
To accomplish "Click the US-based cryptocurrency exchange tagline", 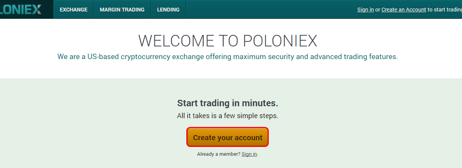I will pyautogui.click(x=228, y=57).
